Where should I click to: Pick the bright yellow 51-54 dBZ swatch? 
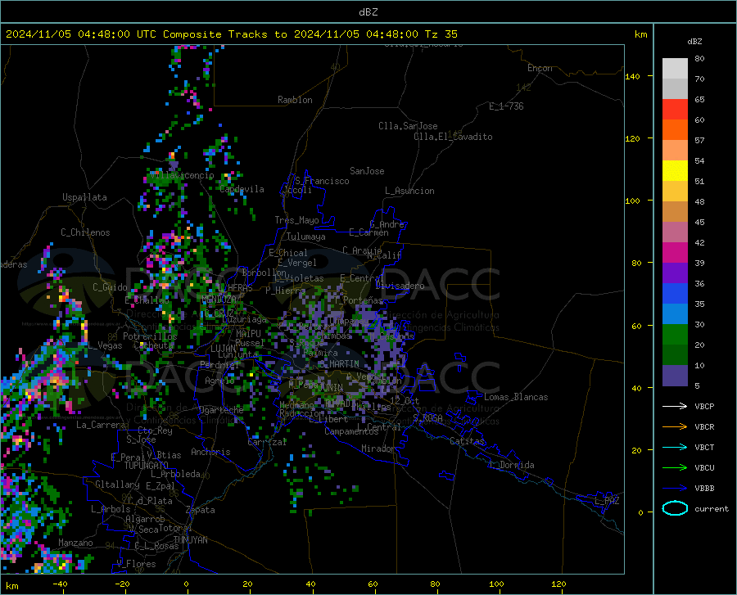click(675, 171)
